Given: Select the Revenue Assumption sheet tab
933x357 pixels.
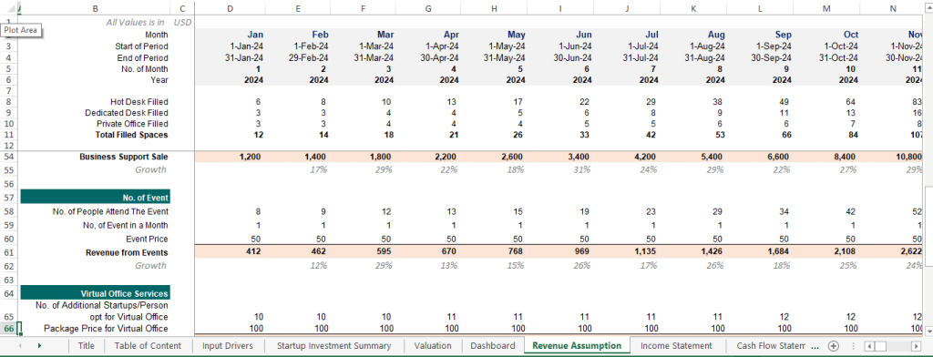Looking at the screenshot, I should click(x=577, y=346).
